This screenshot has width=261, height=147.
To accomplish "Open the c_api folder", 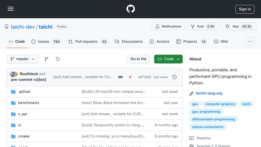I will (x=23, y=114).
